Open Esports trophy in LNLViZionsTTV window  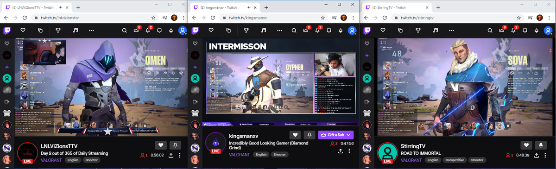point(58,31)
